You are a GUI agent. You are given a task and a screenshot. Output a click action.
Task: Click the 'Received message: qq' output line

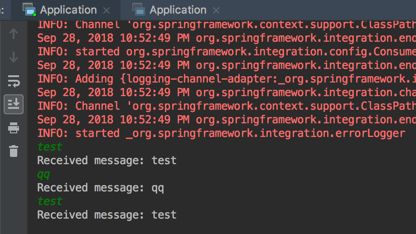[x=100, y=188]
